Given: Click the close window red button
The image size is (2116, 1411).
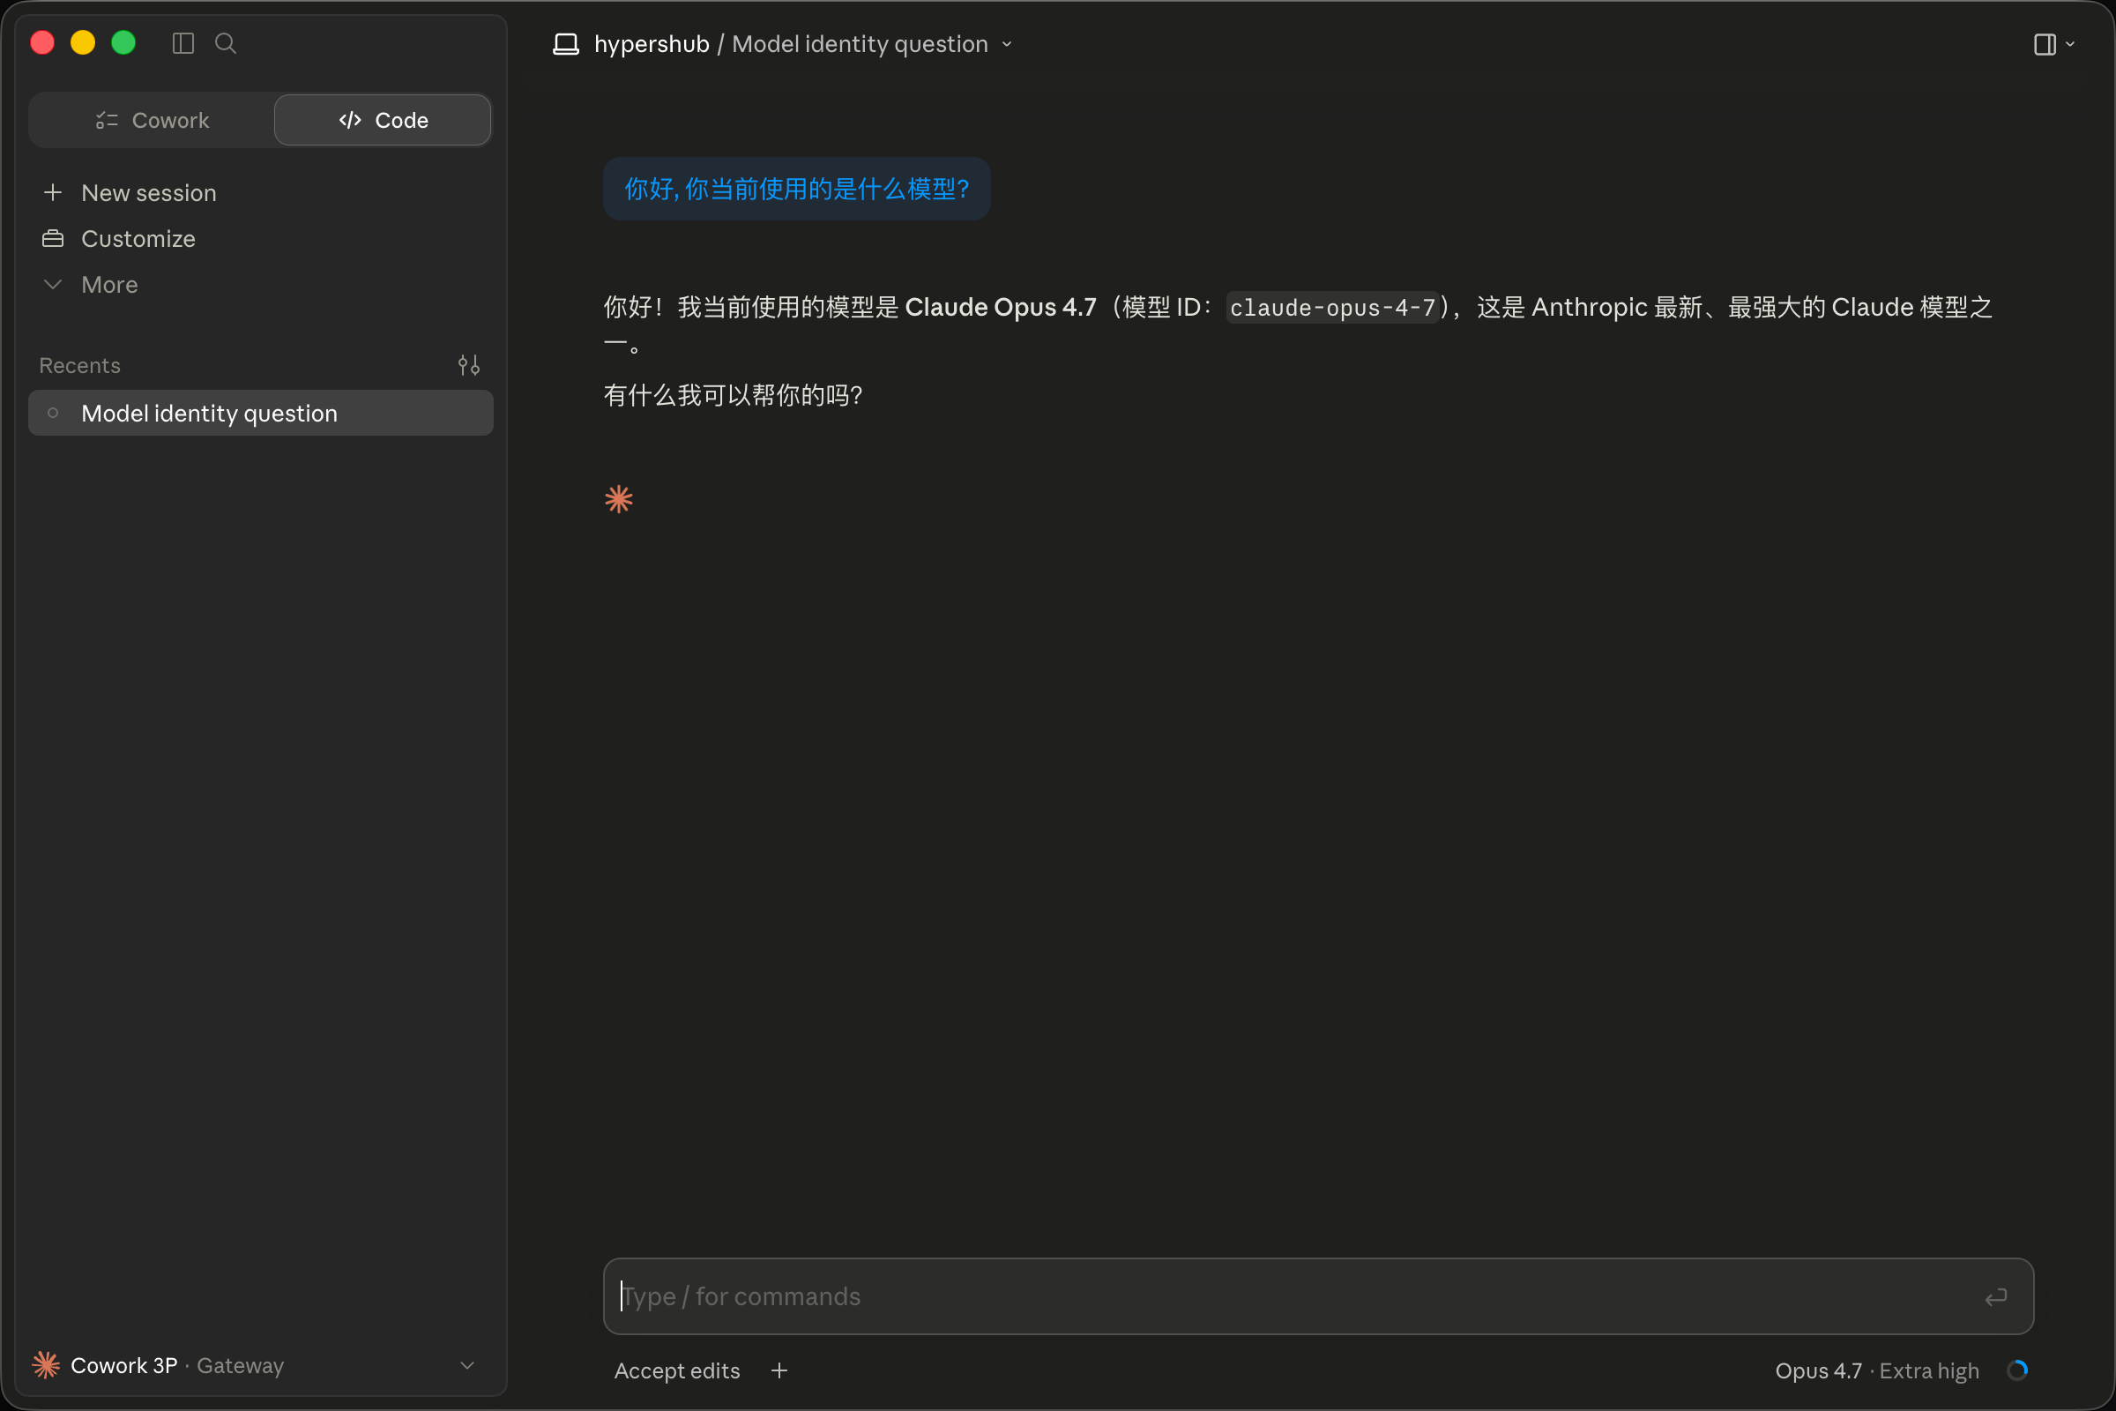Looking at the screenshot, I should tap(42, 43).
